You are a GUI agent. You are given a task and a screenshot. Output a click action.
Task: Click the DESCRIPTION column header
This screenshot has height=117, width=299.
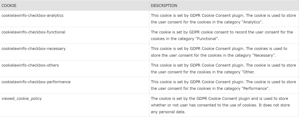pos(164,6)
